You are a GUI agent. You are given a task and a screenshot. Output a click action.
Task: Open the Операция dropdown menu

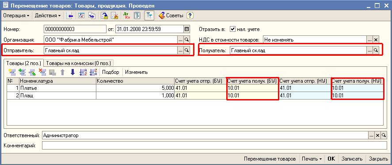pyautogui.click(x=16, y=15)
